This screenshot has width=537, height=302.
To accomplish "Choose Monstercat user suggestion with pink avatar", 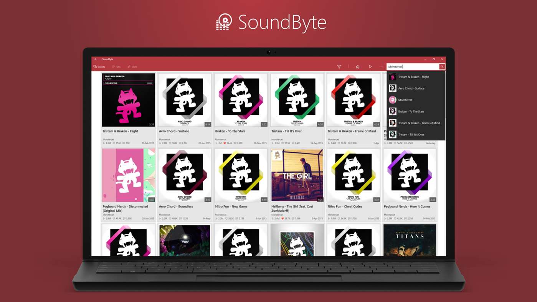I will point(416,100).
